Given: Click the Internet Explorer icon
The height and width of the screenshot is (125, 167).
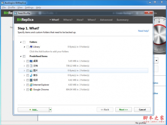Looking at the screenshot, I should pyautogui.click(x=31, y=85).
